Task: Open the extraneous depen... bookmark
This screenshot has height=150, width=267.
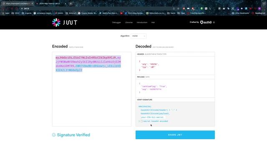Action: point(43,13)
